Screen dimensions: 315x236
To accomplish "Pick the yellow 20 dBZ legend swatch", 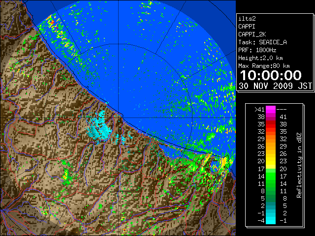I will click(271, 161).
